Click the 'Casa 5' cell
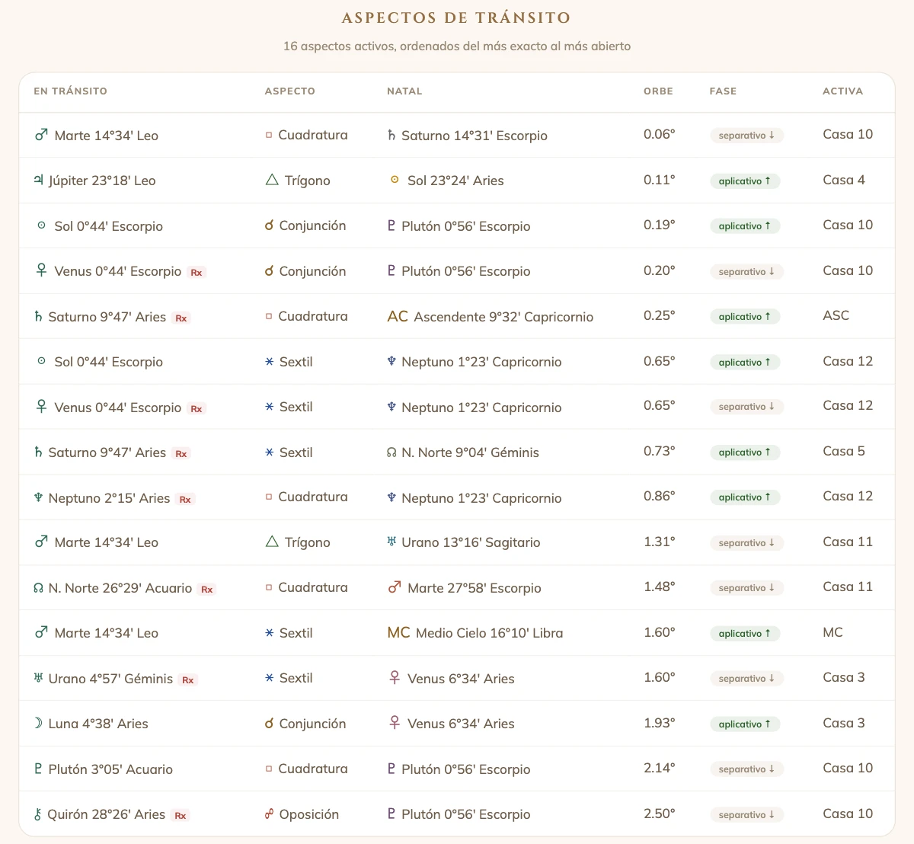The width and height of the screenshot is (914, 844). [844, 451]
